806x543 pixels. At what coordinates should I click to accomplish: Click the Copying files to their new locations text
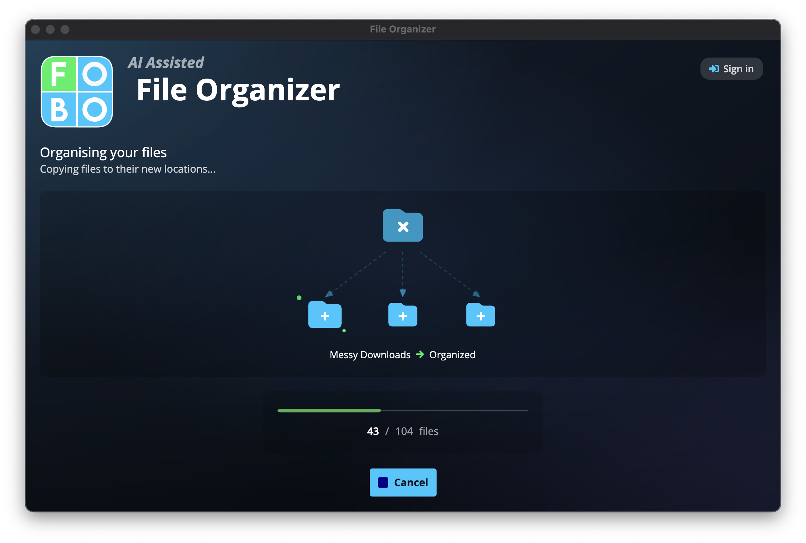128,169
